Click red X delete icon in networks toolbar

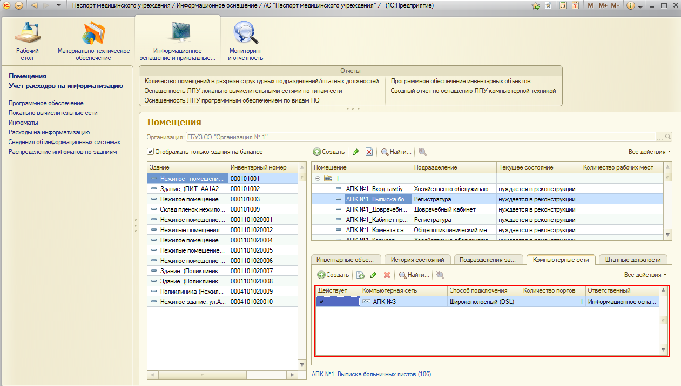point(387,275)
